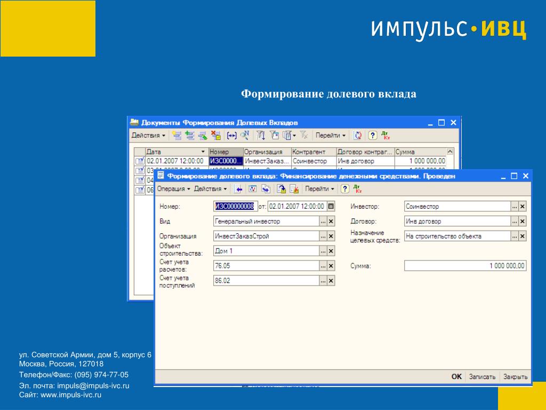
Task: Open selection for Объект строительства via ellipsis button
Action: pyautogui.click(x=323, y=251)
